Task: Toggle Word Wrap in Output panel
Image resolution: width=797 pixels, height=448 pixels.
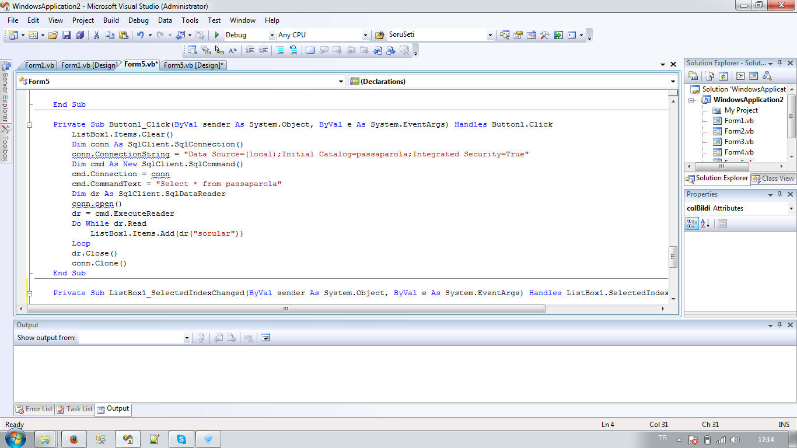Action: [265, 338]
